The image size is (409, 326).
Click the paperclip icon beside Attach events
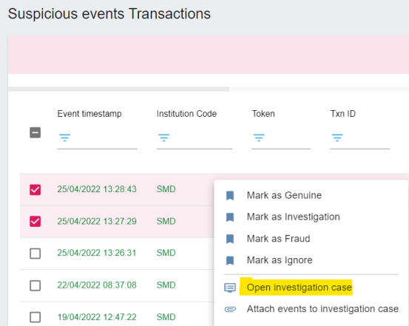click(230, 309)
